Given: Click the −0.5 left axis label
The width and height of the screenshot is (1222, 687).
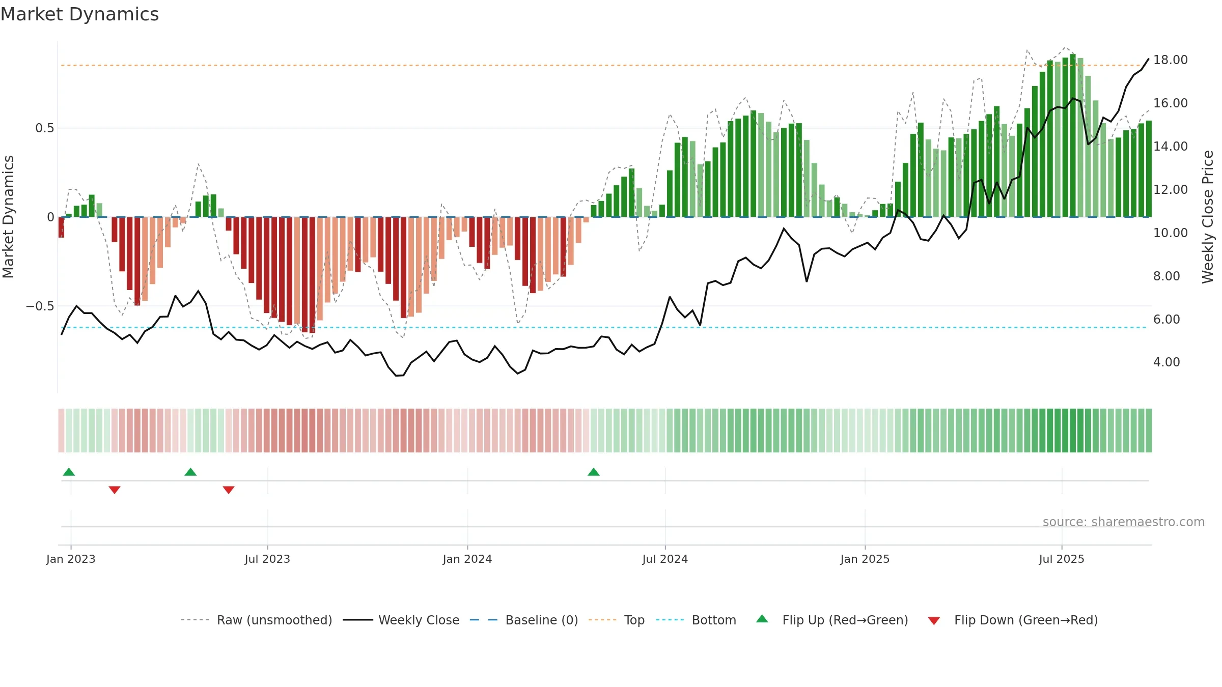Looking at the screenshot, I should point(40,306).
